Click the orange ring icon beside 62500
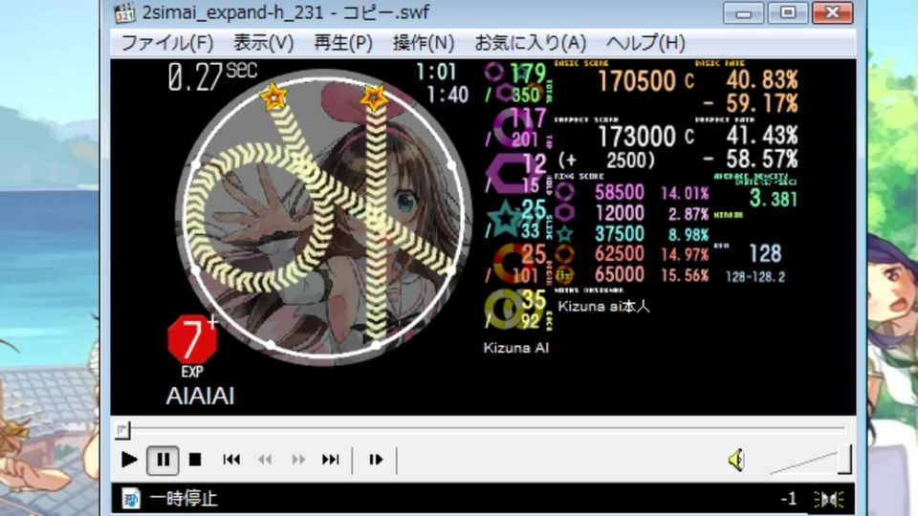This screenshot has width=918, height=516. click(x=564, y=254)
